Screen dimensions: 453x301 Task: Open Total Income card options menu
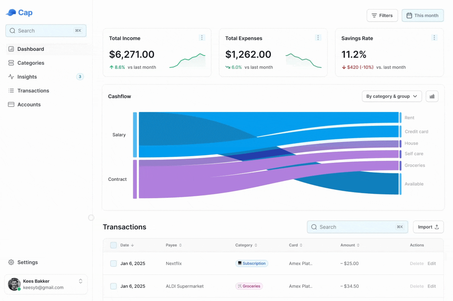click(x=202, y=38)
